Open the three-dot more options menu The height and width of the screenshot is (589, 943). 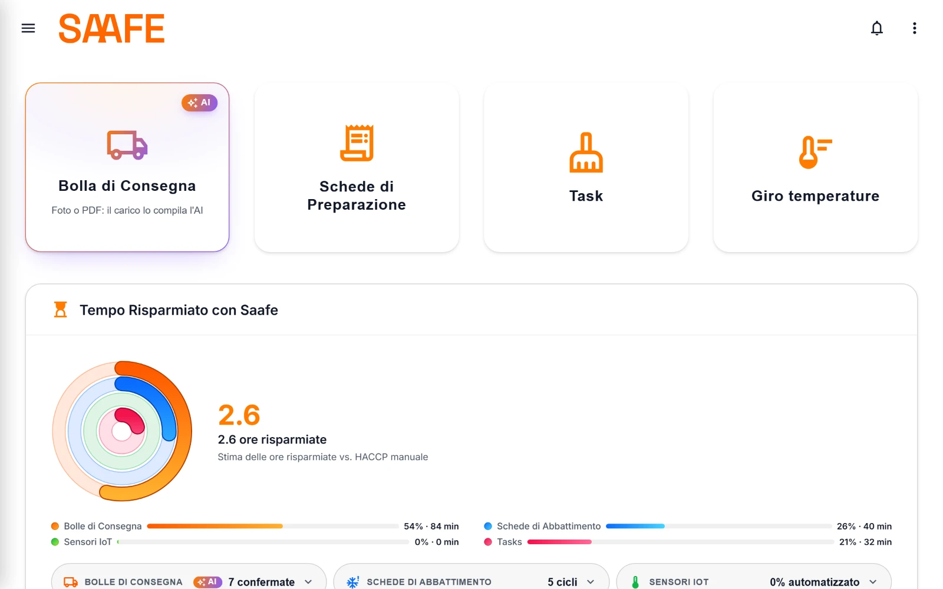click(x=914, y=28)
